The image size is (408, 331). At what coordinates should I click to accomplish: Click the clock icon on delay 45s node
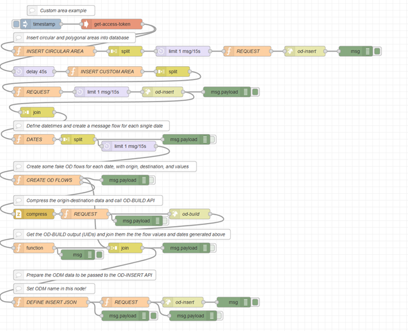pos(19,72)
